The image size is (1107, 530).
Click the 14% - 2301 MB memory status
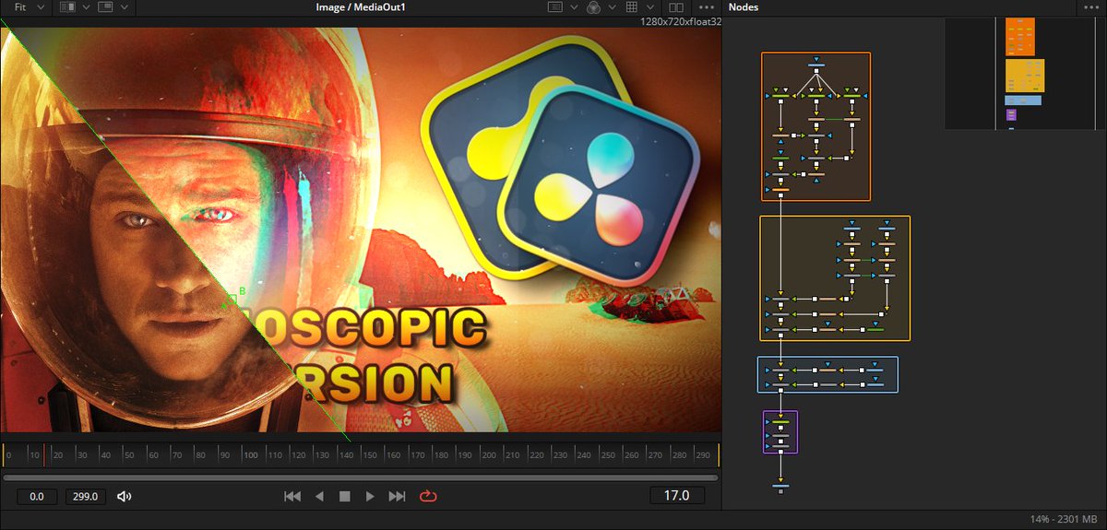click(x=1064, y=521)
